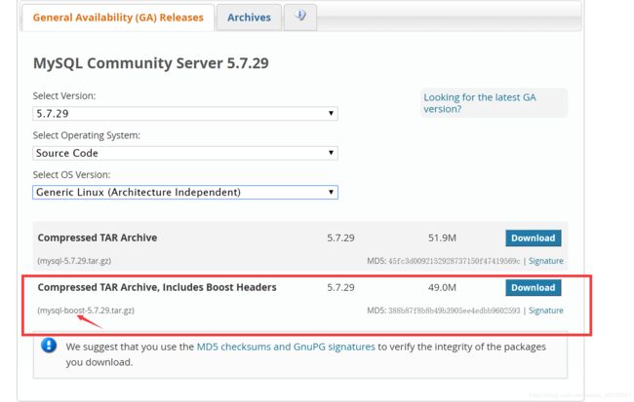Open the MD5 checksums and GnuPG signatures link
Screen dimensions: 634x402
(x=286, y=347)
